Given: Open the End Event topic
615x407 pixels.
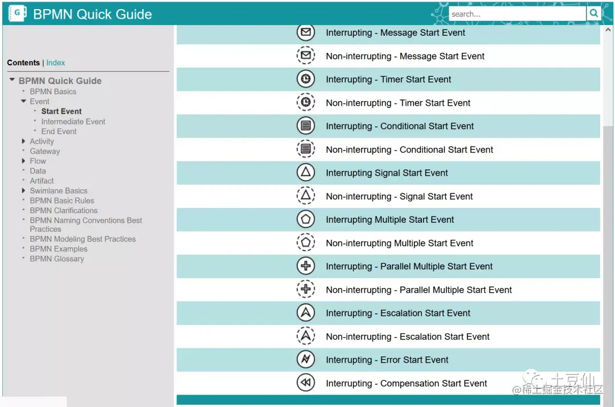Looking at the screenshot, I should pos(59,131).
